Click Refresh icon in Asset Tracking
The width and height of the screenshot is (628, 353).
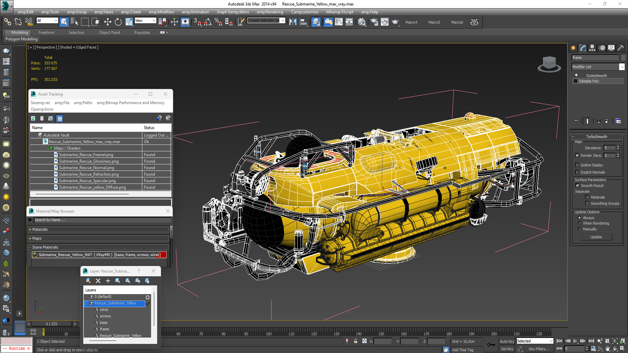33,118
